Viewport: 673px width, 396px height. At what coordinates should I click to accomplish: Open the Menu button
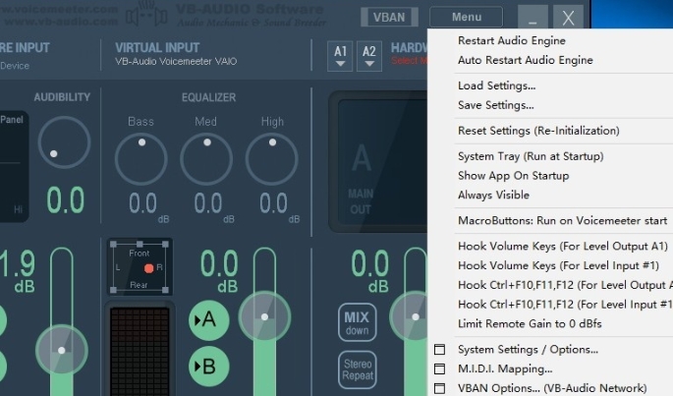click(466, 17)
